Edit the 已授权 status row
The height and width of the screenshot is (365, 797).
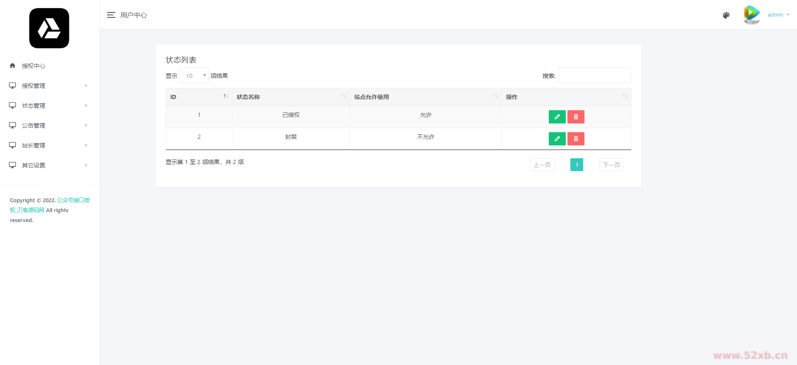(x=557, y=117)
